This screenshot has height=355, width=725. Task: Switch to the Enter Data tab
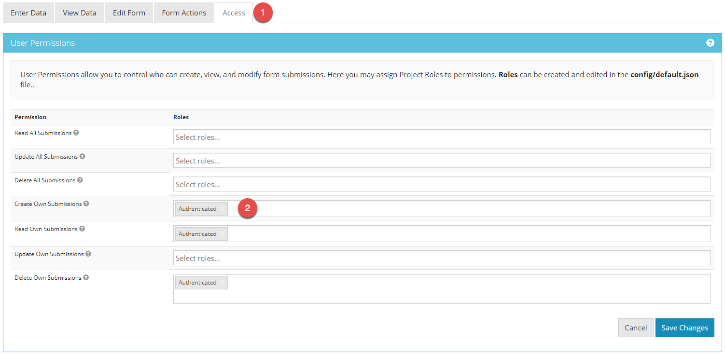click(x=28, y=13)
